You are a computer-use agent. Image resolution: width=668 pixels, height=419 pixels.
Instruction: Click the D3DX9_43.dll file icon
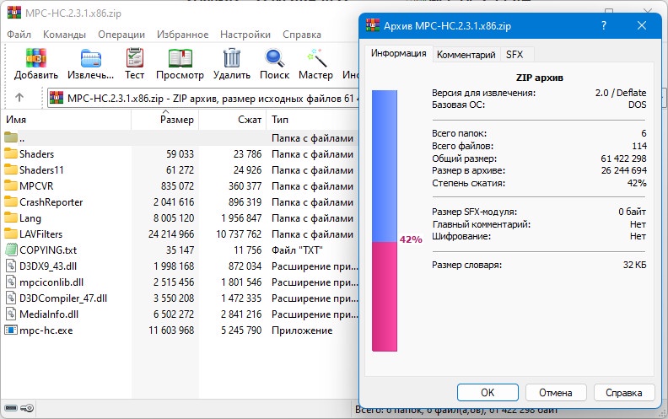tap(11, 266)
